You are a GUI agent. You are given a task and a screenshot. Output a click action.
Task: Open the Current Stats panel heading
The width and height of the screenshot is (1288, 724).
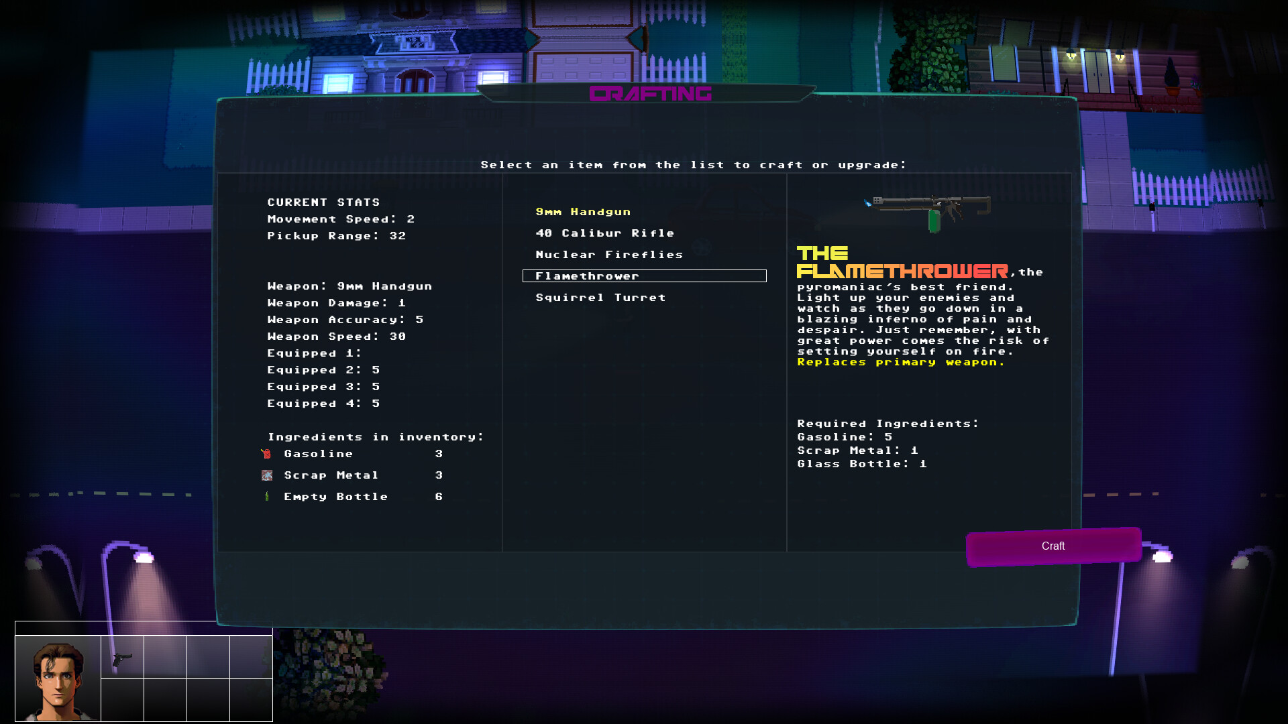324,202
